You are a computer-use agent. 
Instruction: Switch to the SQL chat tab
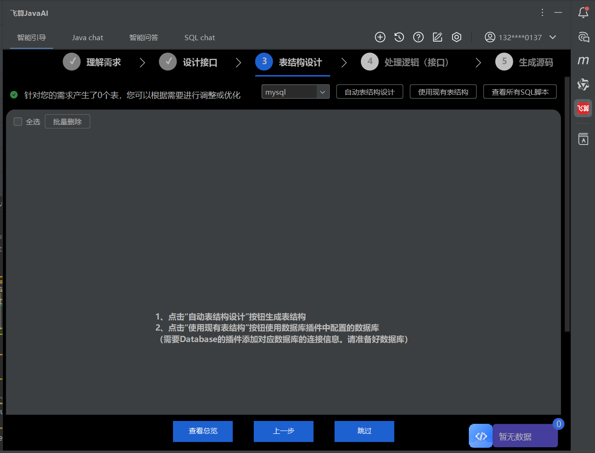pos(200,37)
